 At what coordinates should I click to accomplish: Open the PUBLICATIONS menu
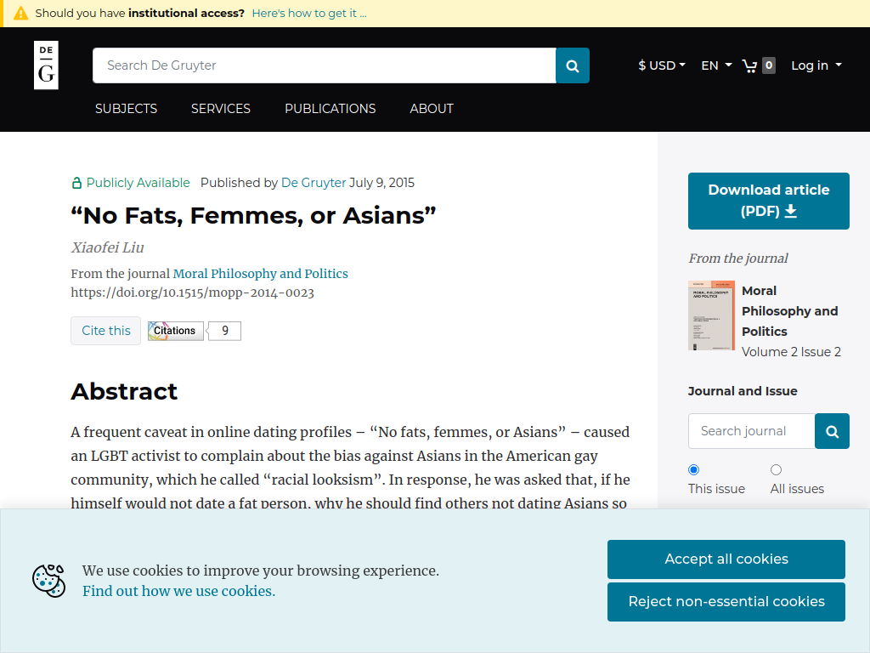[330, 109]
